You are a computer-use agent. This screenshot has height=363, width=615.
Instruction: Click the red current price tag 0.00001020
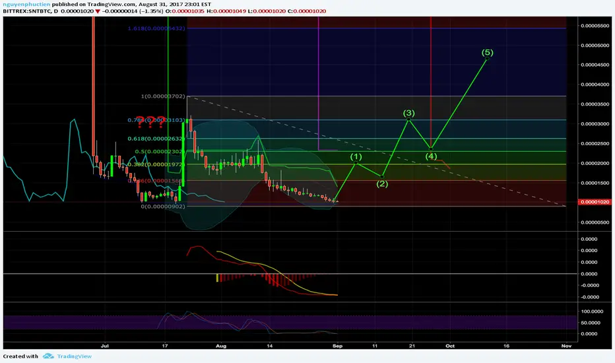click(595, 202)
